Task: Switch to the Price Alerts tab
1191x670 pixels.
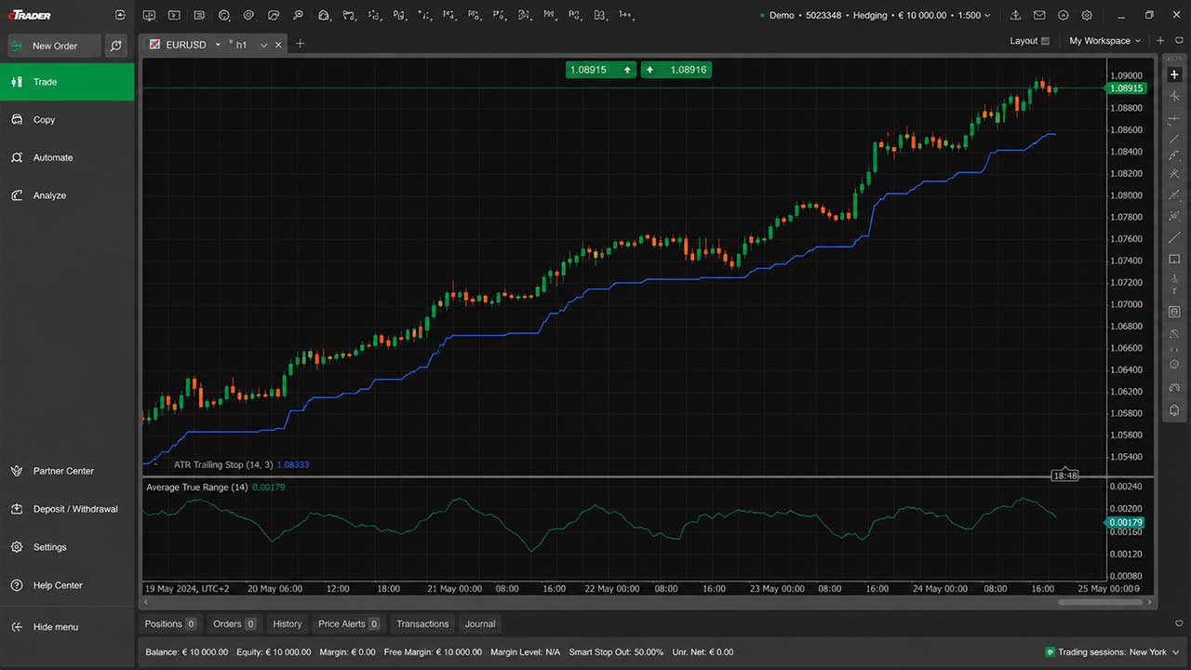Action: [349, 624]
